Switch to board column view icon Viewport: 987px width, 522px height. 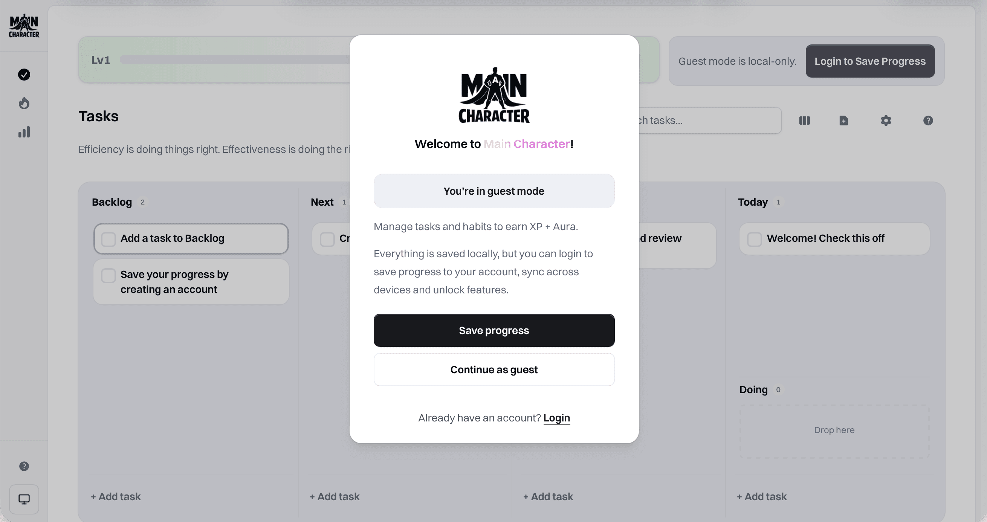tap(805, 120)
